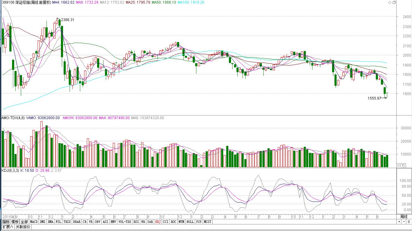Select the BRAR indicator
Image resolution: width=412 pixels, height=231 pixels.
(x=77, y=222)
